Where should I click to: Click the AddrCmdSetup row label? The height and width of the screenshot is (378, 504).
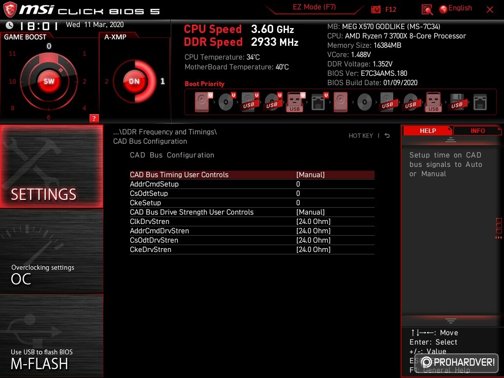click(154, 184)
